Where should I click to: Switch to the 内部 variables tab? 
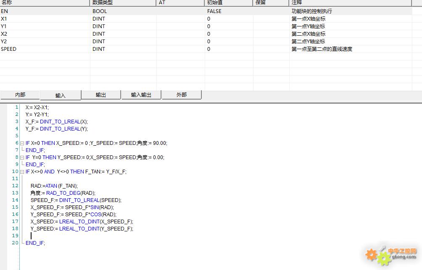click(x=20, y=95)
